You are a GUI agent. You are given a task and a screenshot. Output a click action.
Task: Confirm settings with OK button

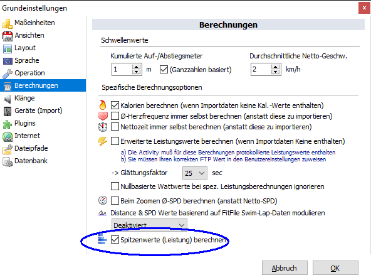pos(335,268)
